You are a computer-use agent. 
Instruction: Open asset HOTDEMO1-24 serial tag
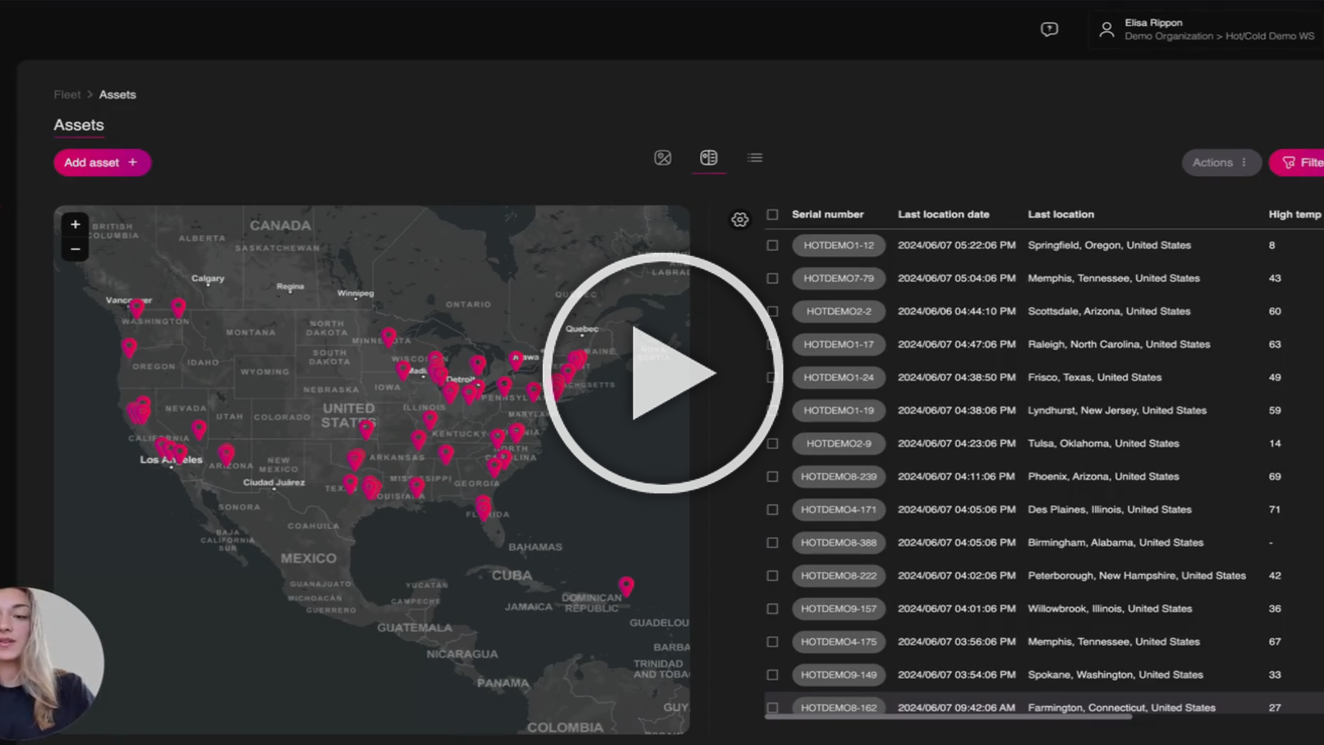838,377
